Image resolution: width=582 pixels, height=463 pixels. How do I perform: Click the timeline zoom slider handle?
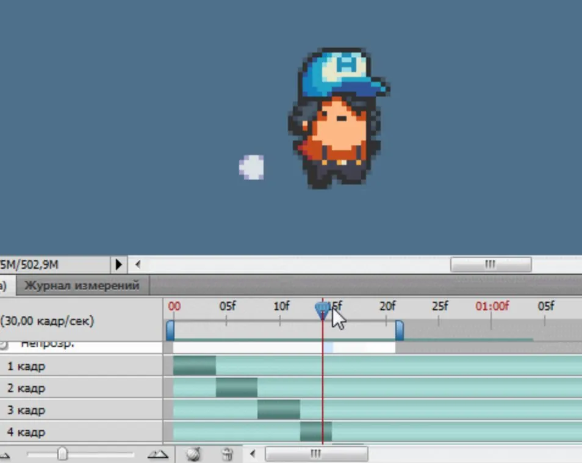click(x=62, y=454)
